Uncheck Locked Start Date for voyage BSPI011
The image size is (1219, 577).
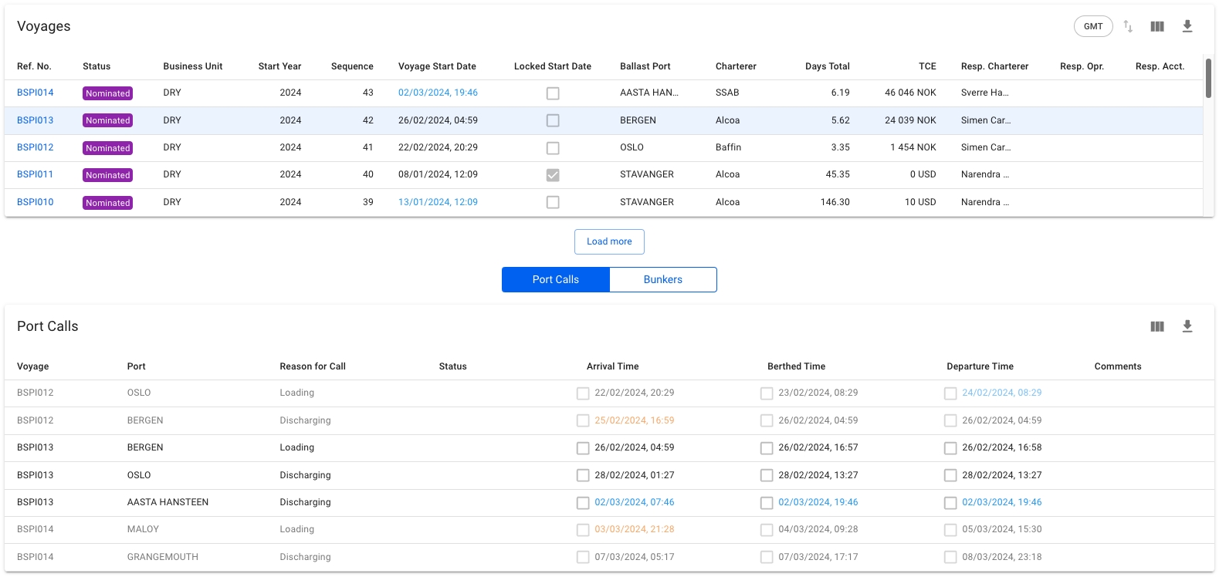click(553, 175)
